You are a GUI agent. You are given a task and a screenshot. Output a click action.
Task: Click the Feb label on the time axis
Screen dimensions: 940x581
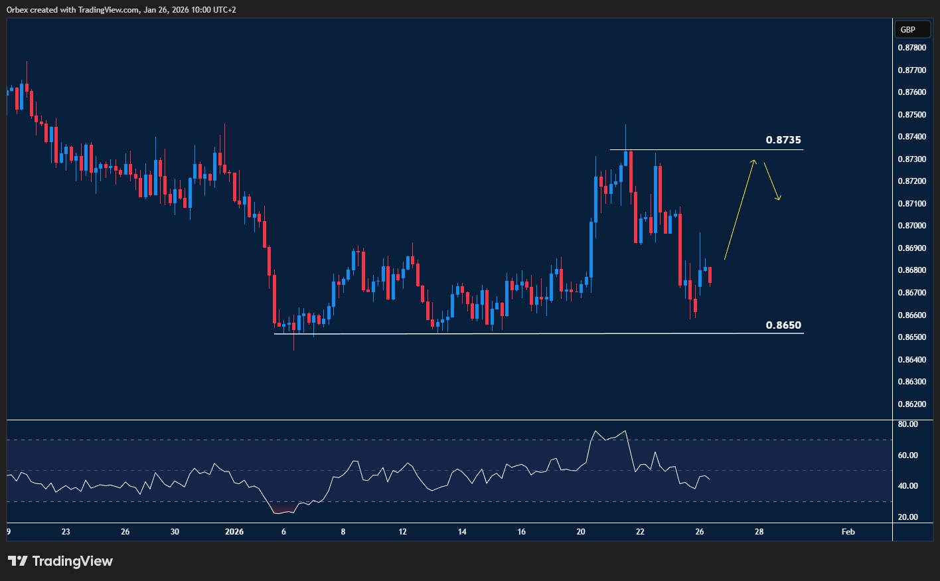tap(848, 531)
